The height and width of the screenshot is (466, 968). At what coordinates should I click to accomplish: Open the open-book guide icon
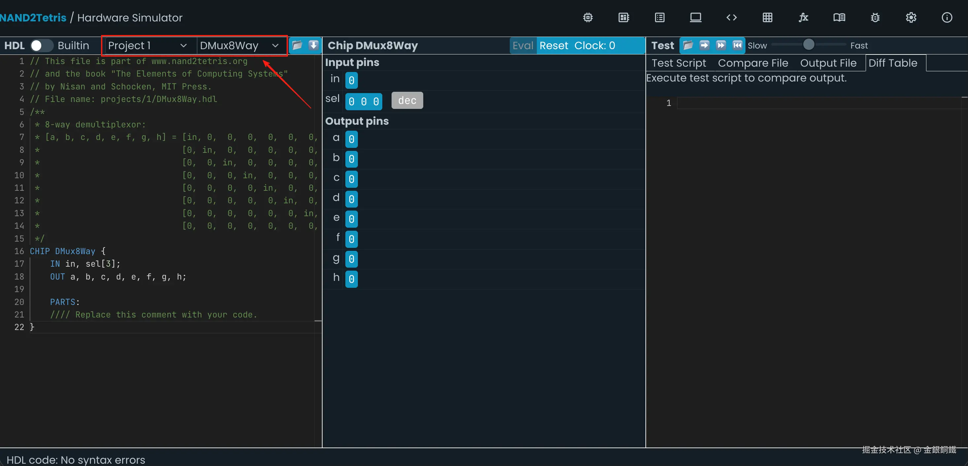pos(839,17)
